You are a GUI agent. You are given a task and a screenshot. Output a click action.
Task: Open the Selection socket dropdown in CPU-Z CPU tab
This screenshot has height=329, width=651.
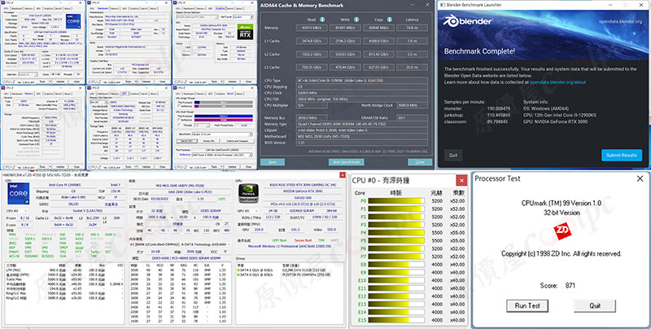(x=28, y=74)
